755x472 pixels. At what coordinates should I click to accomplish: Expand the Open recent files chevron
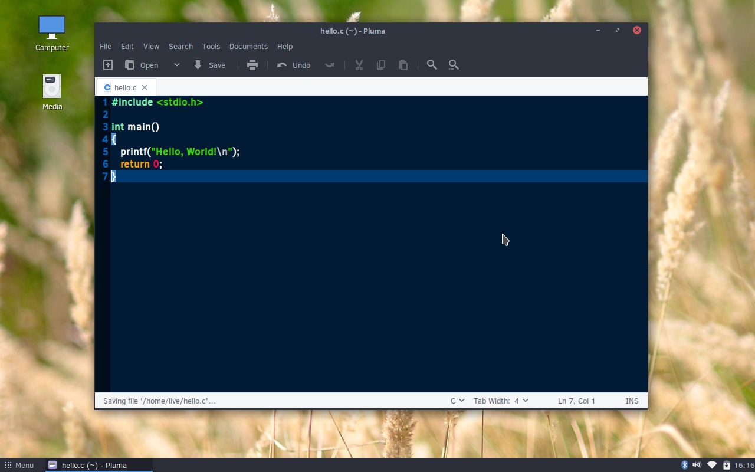pyautogui.click(x=176, y=65)
